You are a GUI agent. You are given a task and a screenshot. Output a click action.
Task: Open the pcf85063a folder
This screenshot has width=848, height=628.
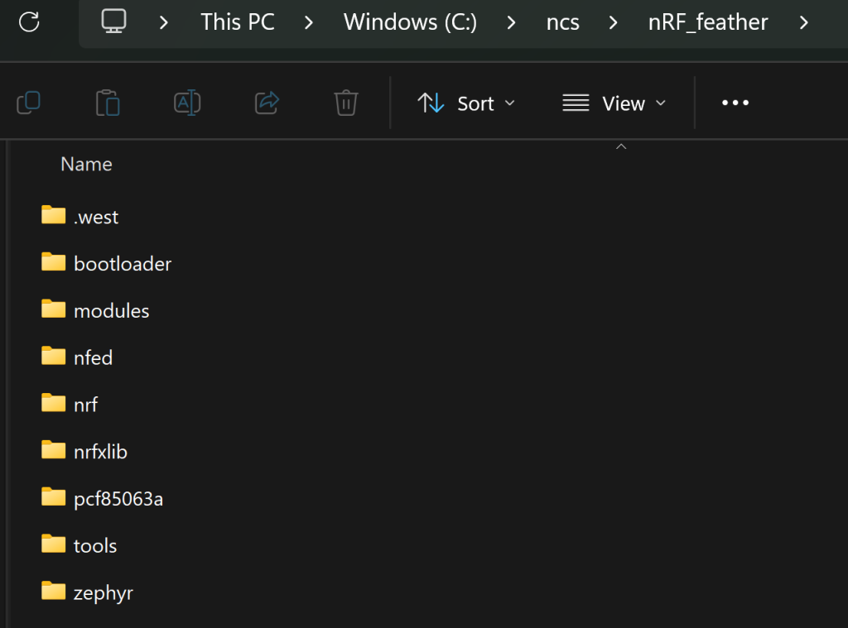(x=118, y=498)
